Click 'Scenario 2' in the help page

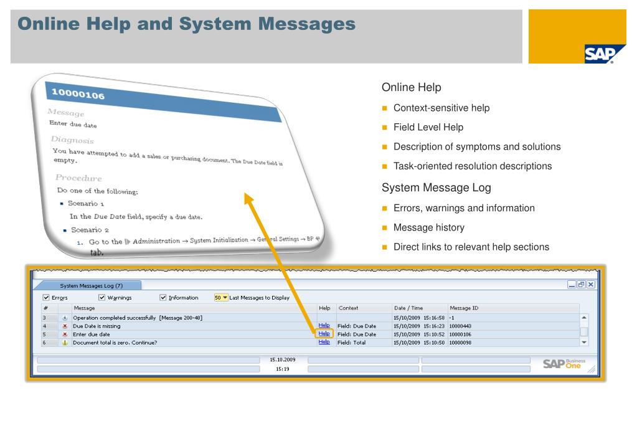tap(90, 230)
